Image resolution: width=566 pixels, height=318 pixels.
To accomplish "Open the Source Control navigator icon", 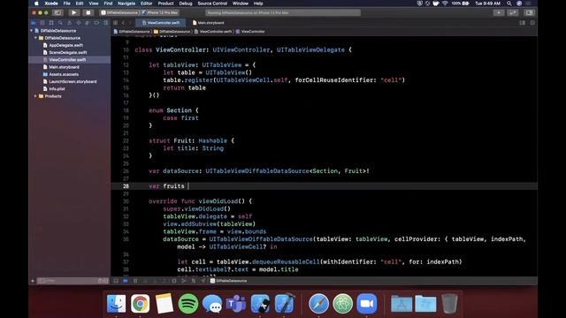I will click(x=42, y=23).
